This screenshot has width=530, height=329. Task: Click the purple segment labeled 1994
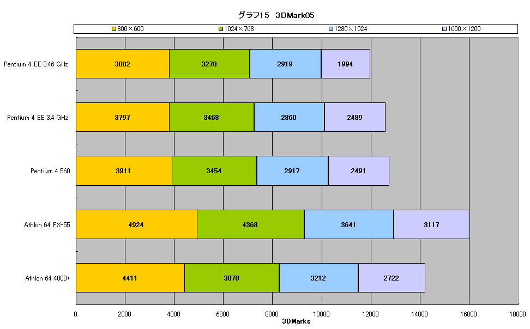(346, 64)
